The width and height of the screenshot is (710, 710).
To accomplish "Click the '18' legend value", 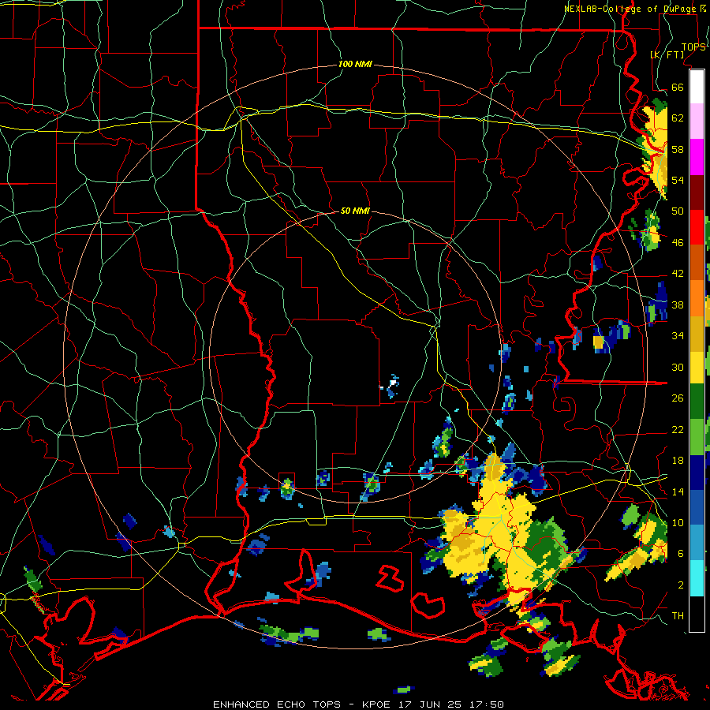I will coord(678,461).
